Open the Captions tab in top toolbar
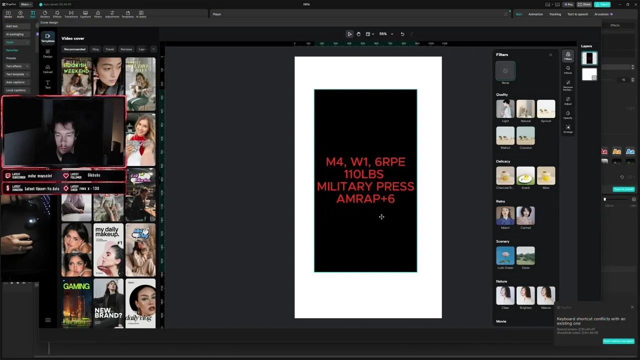Viewport: 640px width, 360px height. (x=85, y=14)
